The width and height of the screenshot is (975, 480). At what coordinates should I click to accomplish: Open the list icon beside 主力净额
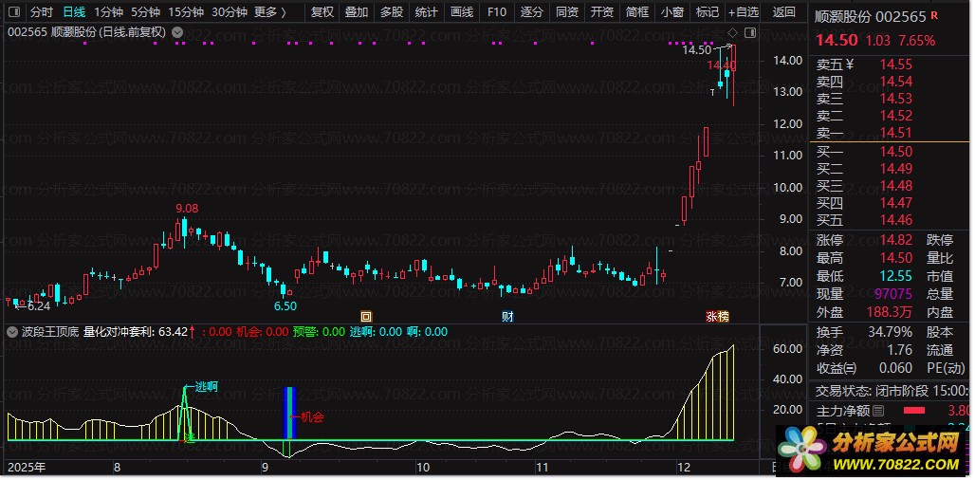878,411
